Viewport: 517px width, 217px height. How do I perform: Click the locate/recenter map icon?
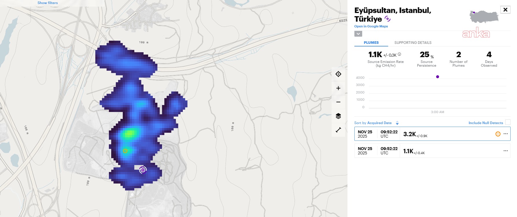pos(338,74)
